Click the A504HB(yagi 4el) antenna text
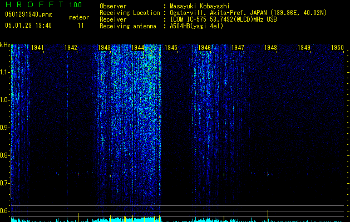Screen dimensions: 350x222 coord(196,26)
